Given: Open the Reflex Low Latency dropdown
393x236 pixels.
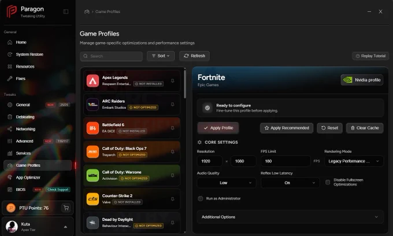Looking at the screenshot, I should [x=290, y=183].
